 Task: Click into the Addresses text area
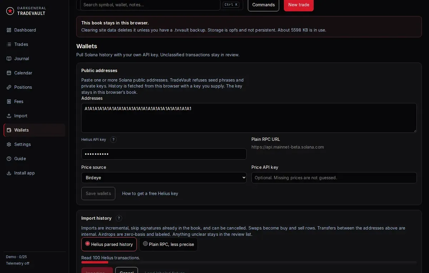(249, 118)
